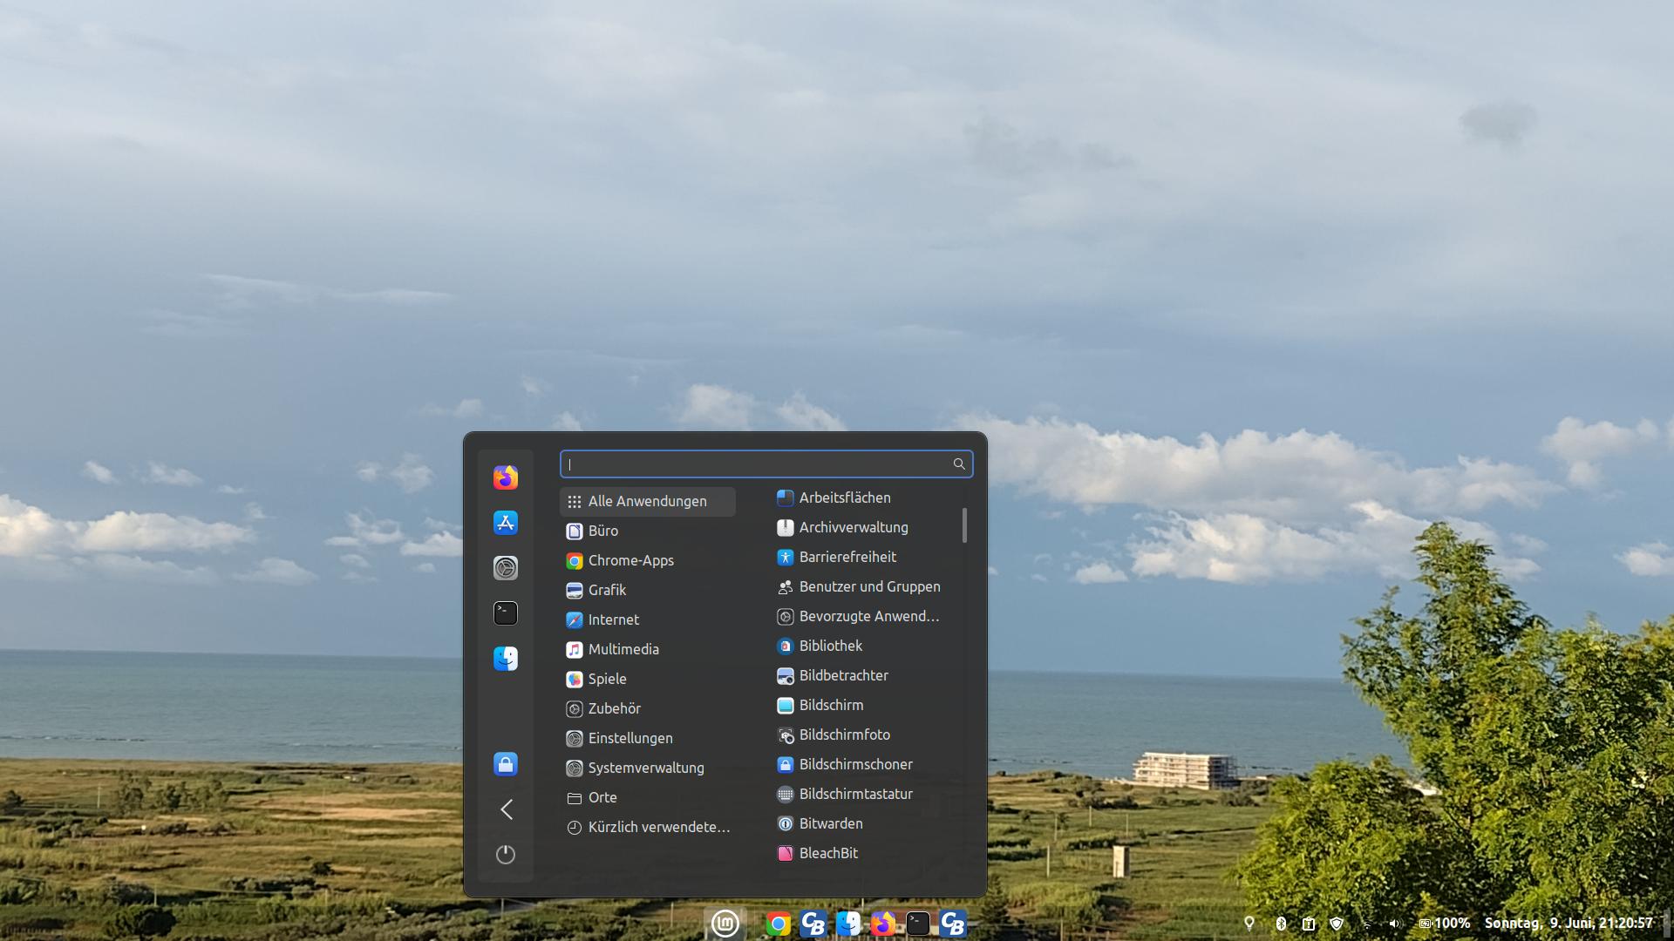Launch Bildschirmfoto application
Screen dimensions: 1674x941
click(844, 735)
